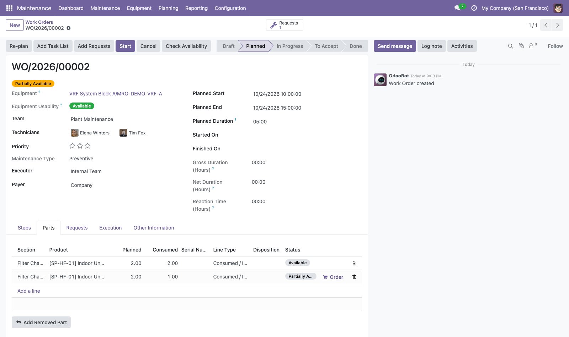The height and width of the screenshot is (337, 569).
Task: Delete the part line with Partially Available status
Action: point(354,277)
